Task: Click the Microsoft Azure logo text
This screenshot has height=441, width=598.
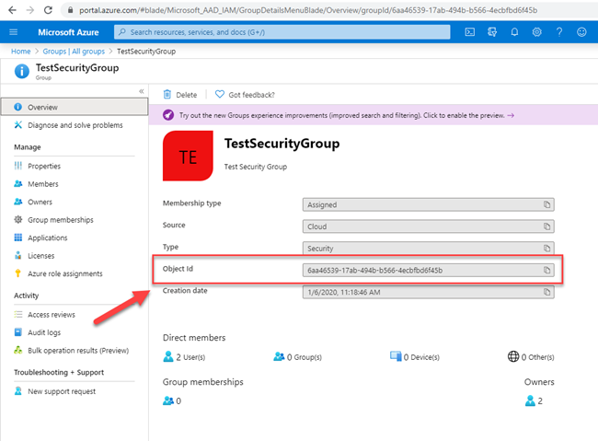Action: (x=68, y=32)
